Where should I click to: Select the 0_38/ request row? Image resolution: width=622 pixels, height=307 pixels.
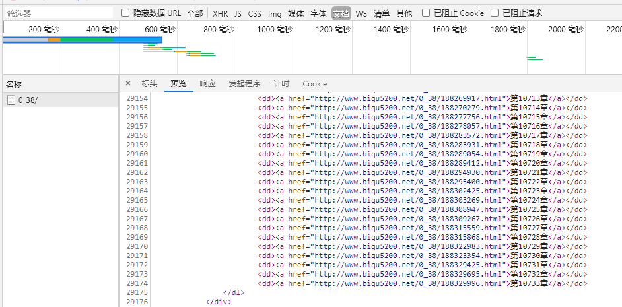point(61,100)
